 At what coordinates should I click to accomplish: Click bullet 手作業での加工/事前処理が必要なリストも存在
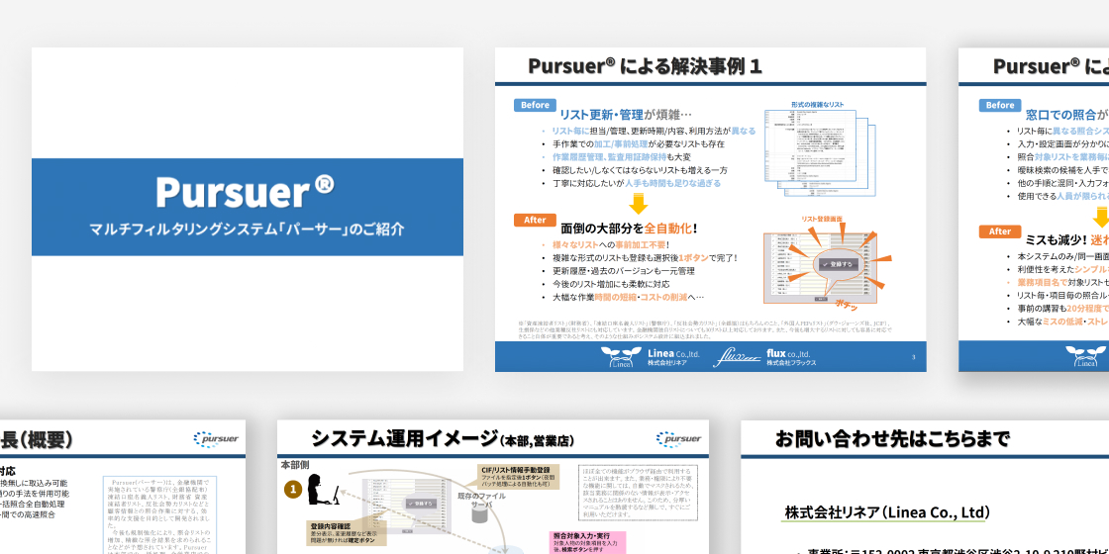[x=639, y=144]
